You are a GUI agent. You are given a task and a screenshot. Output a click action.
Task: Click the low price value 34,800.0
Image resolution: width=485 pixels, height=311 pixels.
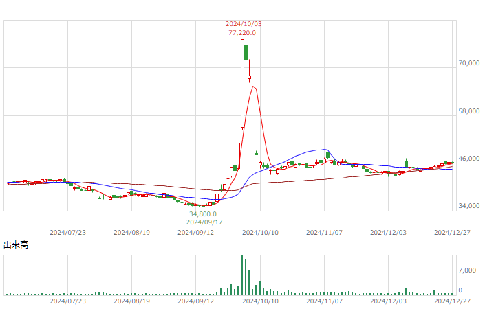click(x=203, y=214)
